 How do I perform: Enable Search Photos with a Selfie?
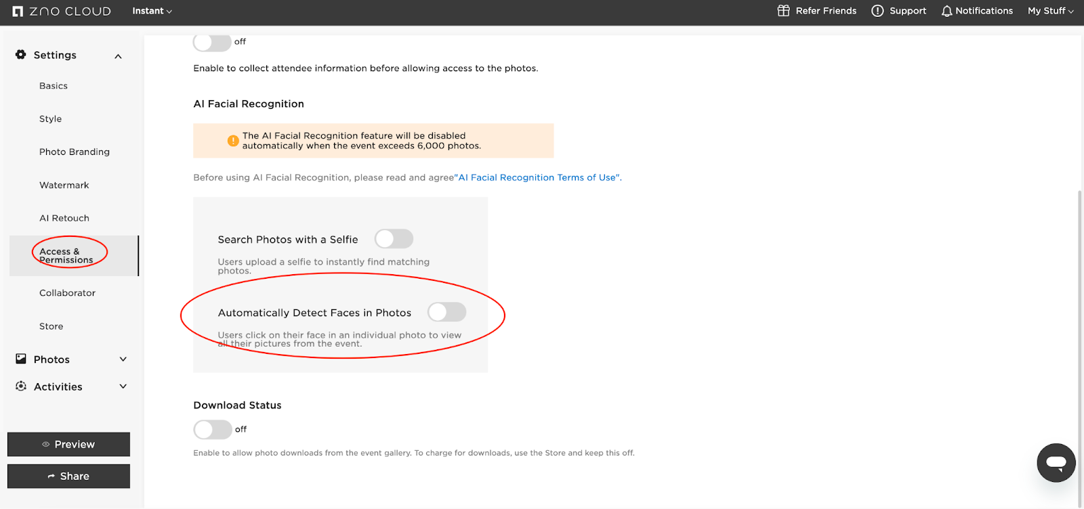pyautogui.click(x=394, y=239)
